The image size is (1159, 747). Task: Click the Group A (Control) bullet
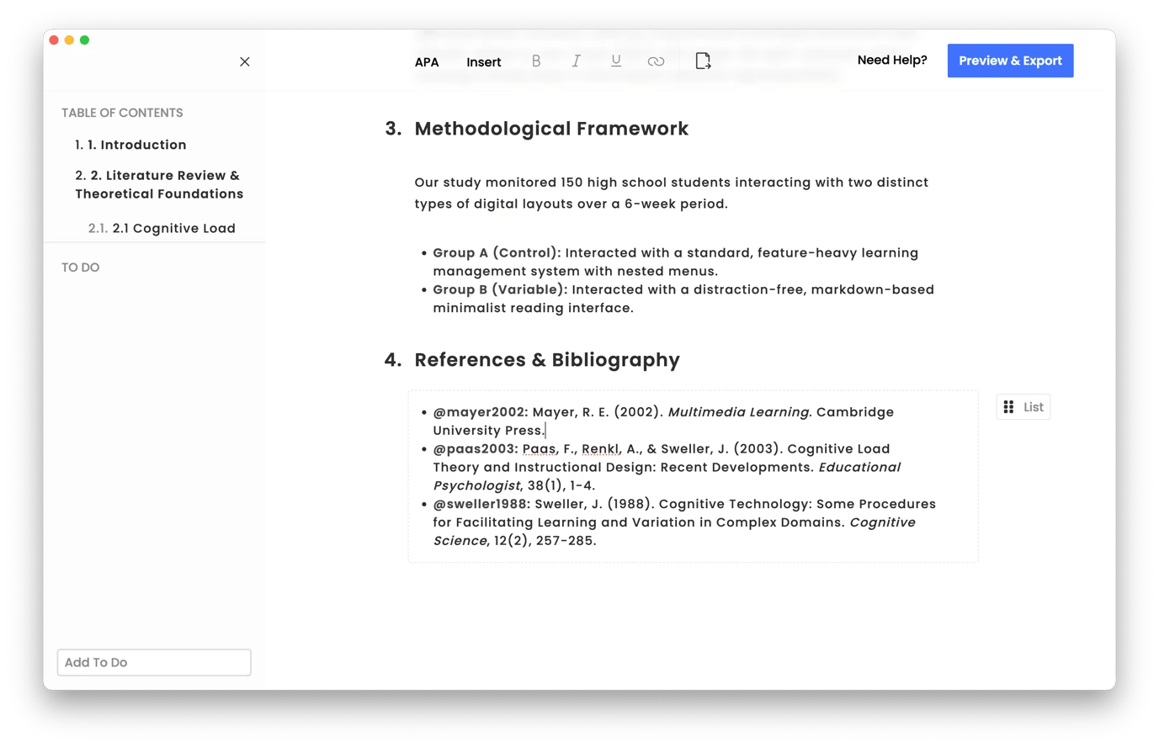point(675,262)
